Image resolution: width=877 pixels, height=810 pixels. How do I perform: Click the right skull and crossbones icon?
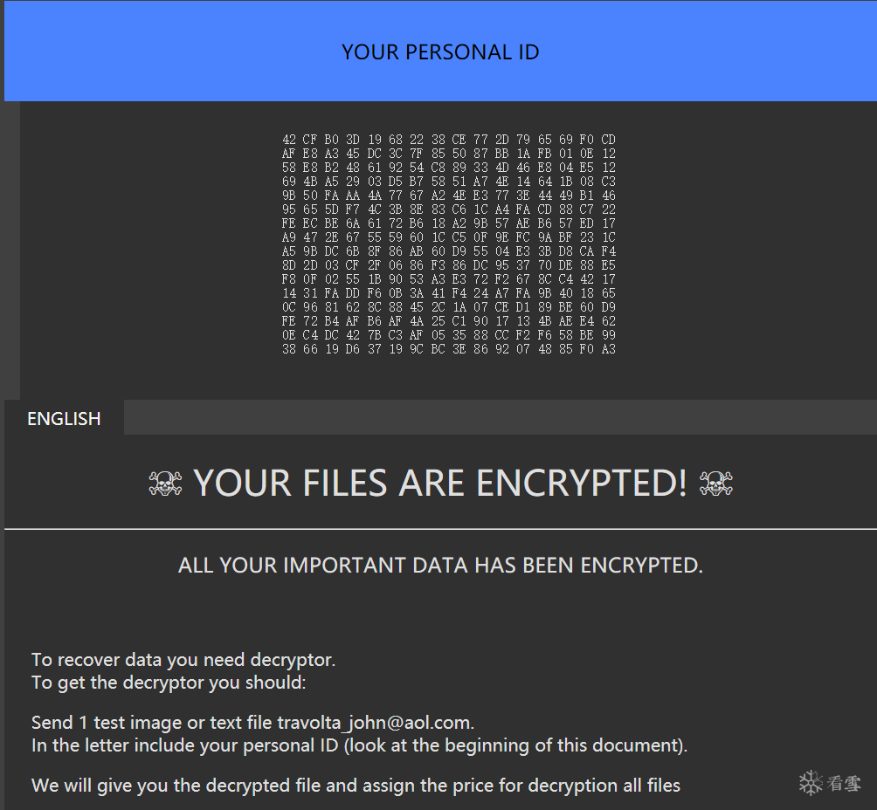(x=716, y=484)
